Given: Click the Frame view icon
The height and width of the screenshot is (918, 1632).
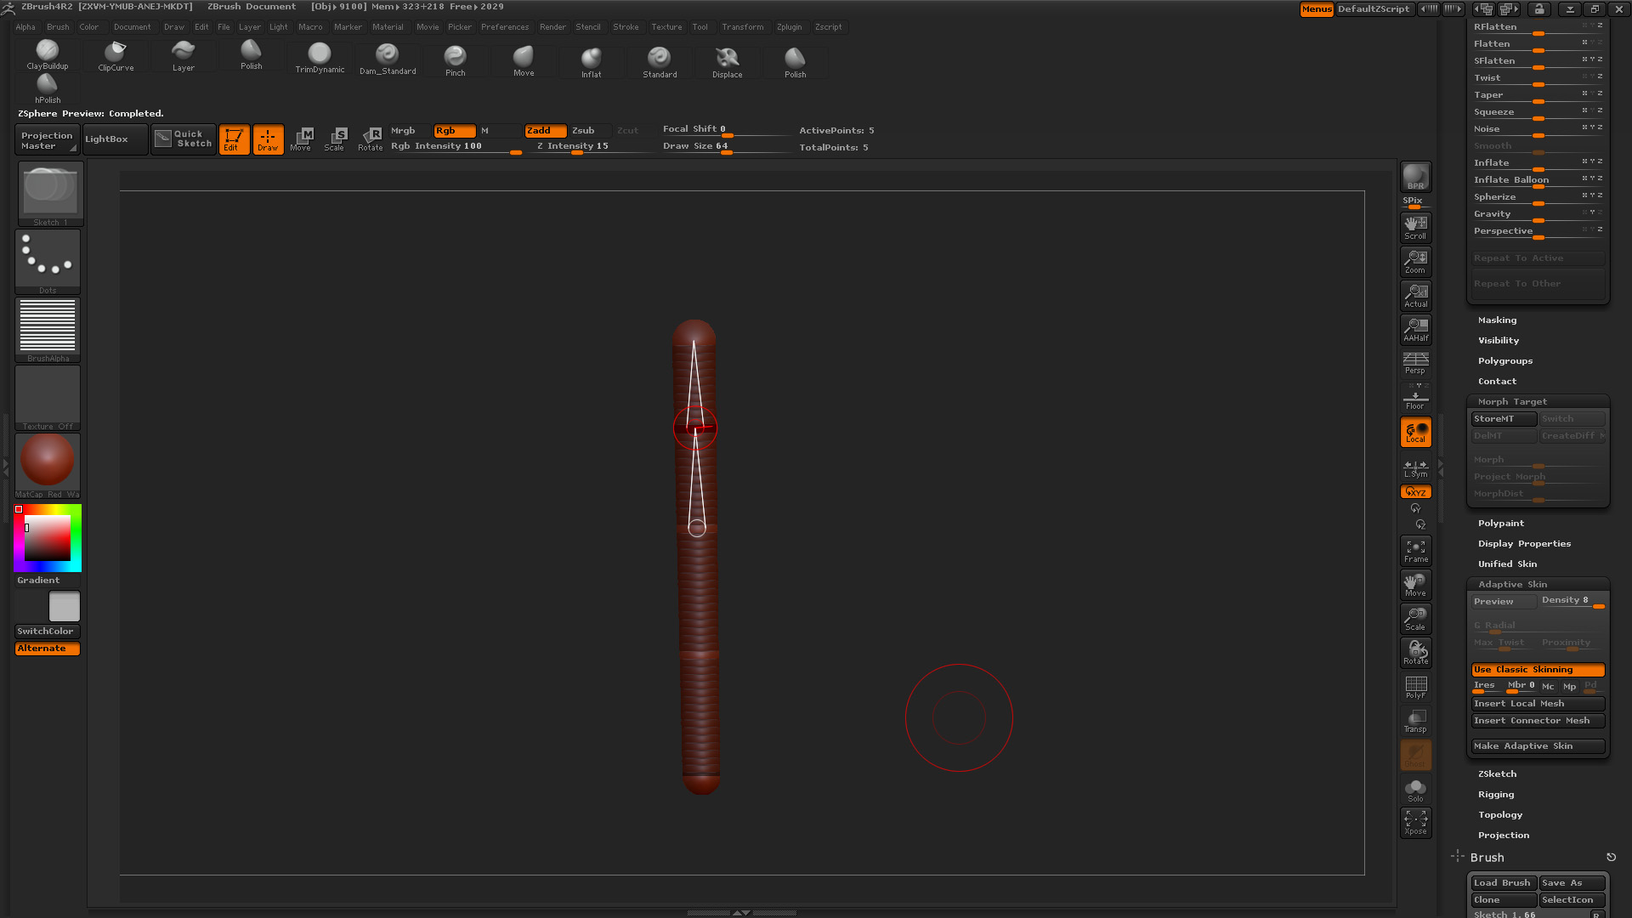Looking at the screenshot, I should (x=1415, y=551).
